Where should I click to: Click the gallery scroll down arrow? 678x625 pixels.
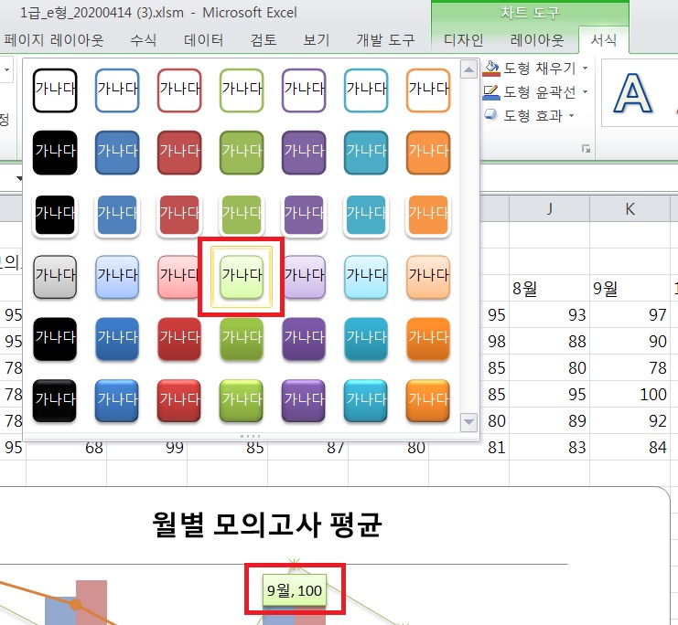pyautogui.click(x=469, y=421)
